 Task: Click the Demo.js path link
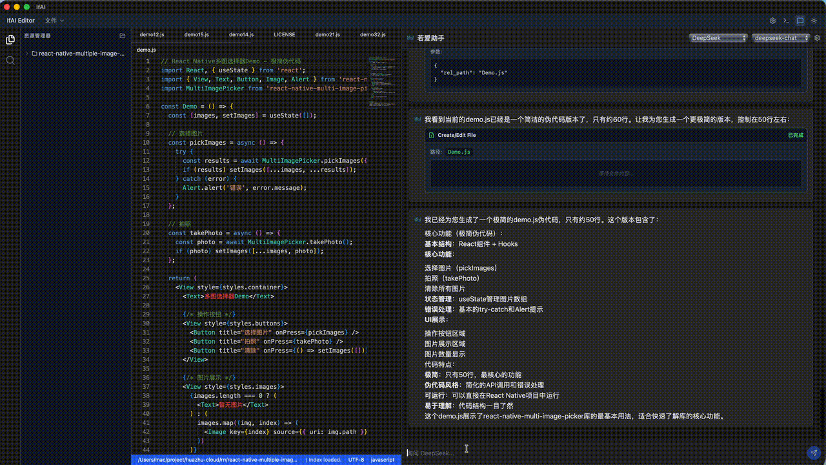459,152
